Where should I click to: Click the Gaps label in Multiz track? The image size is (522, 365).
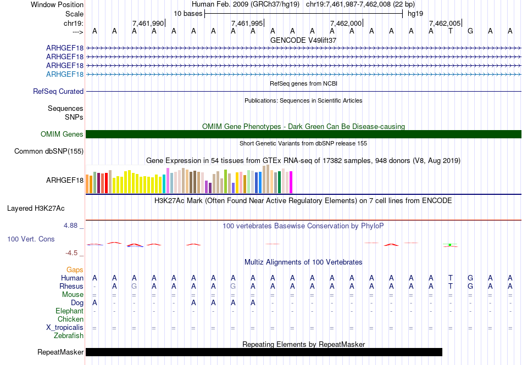[x=75, y=269]
